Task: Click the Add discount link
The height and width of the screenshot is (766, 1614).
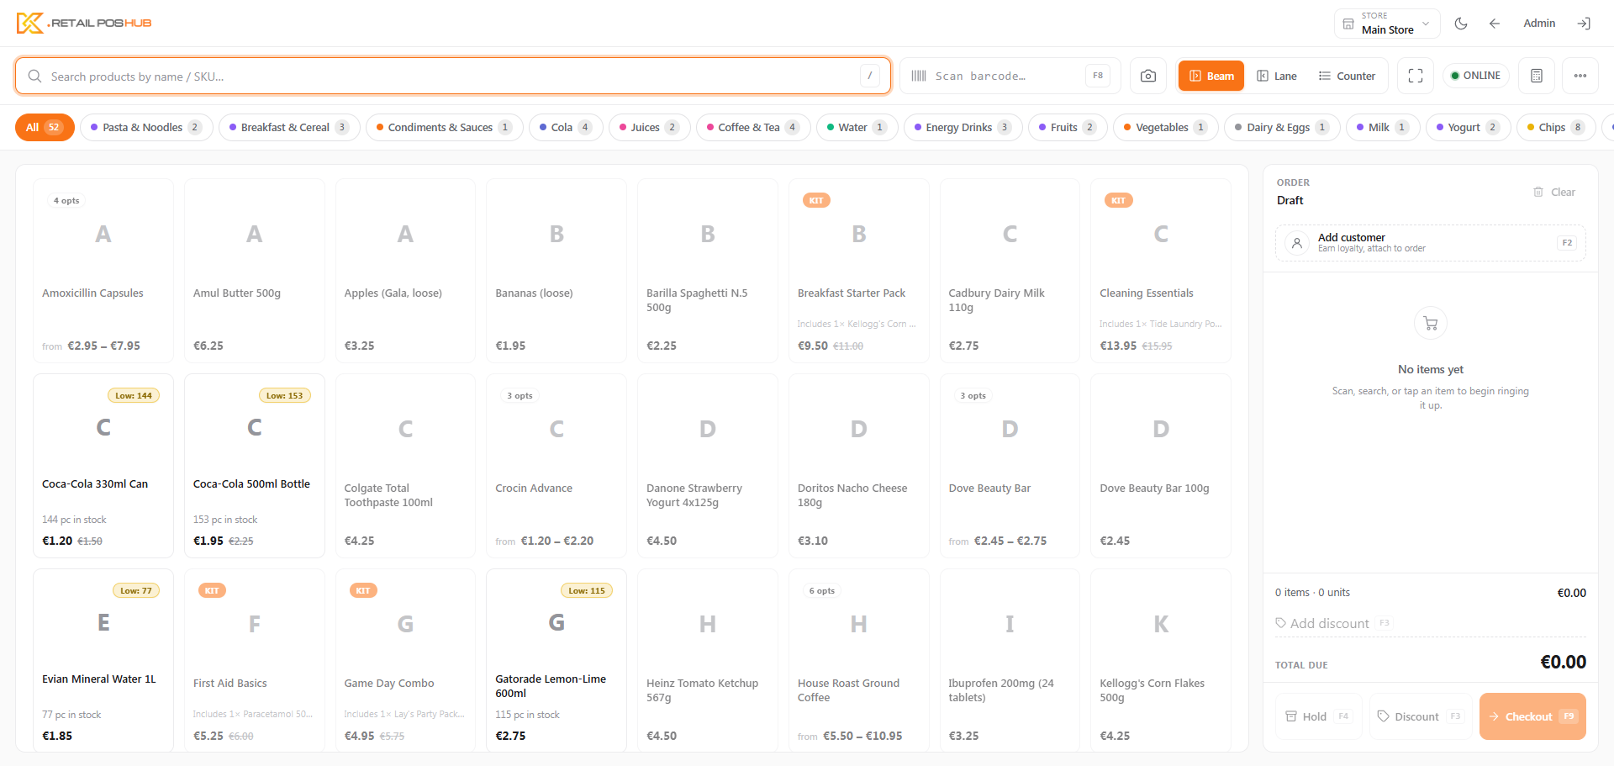Action: (x=1333, y=623)
